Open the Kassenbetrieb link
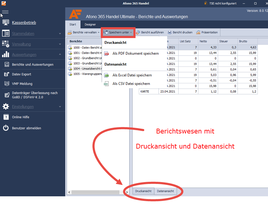Viewport: 268px width, 209px height. (x=24, y=22)
